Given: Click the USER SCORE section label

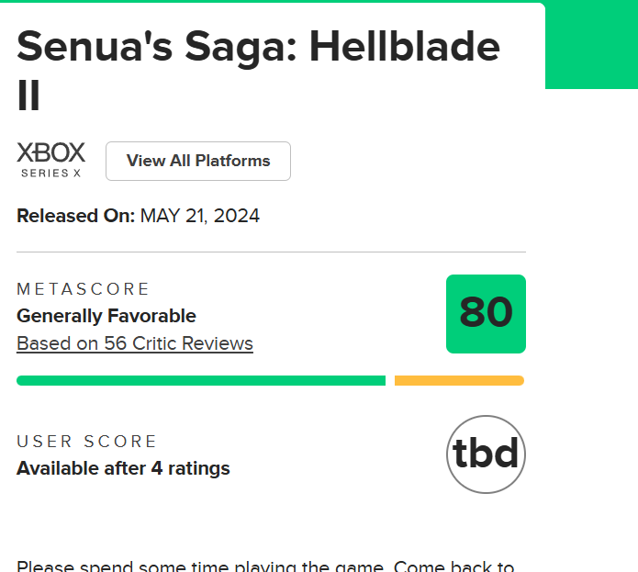Looking at the screenshot, I should coord(87,442).
